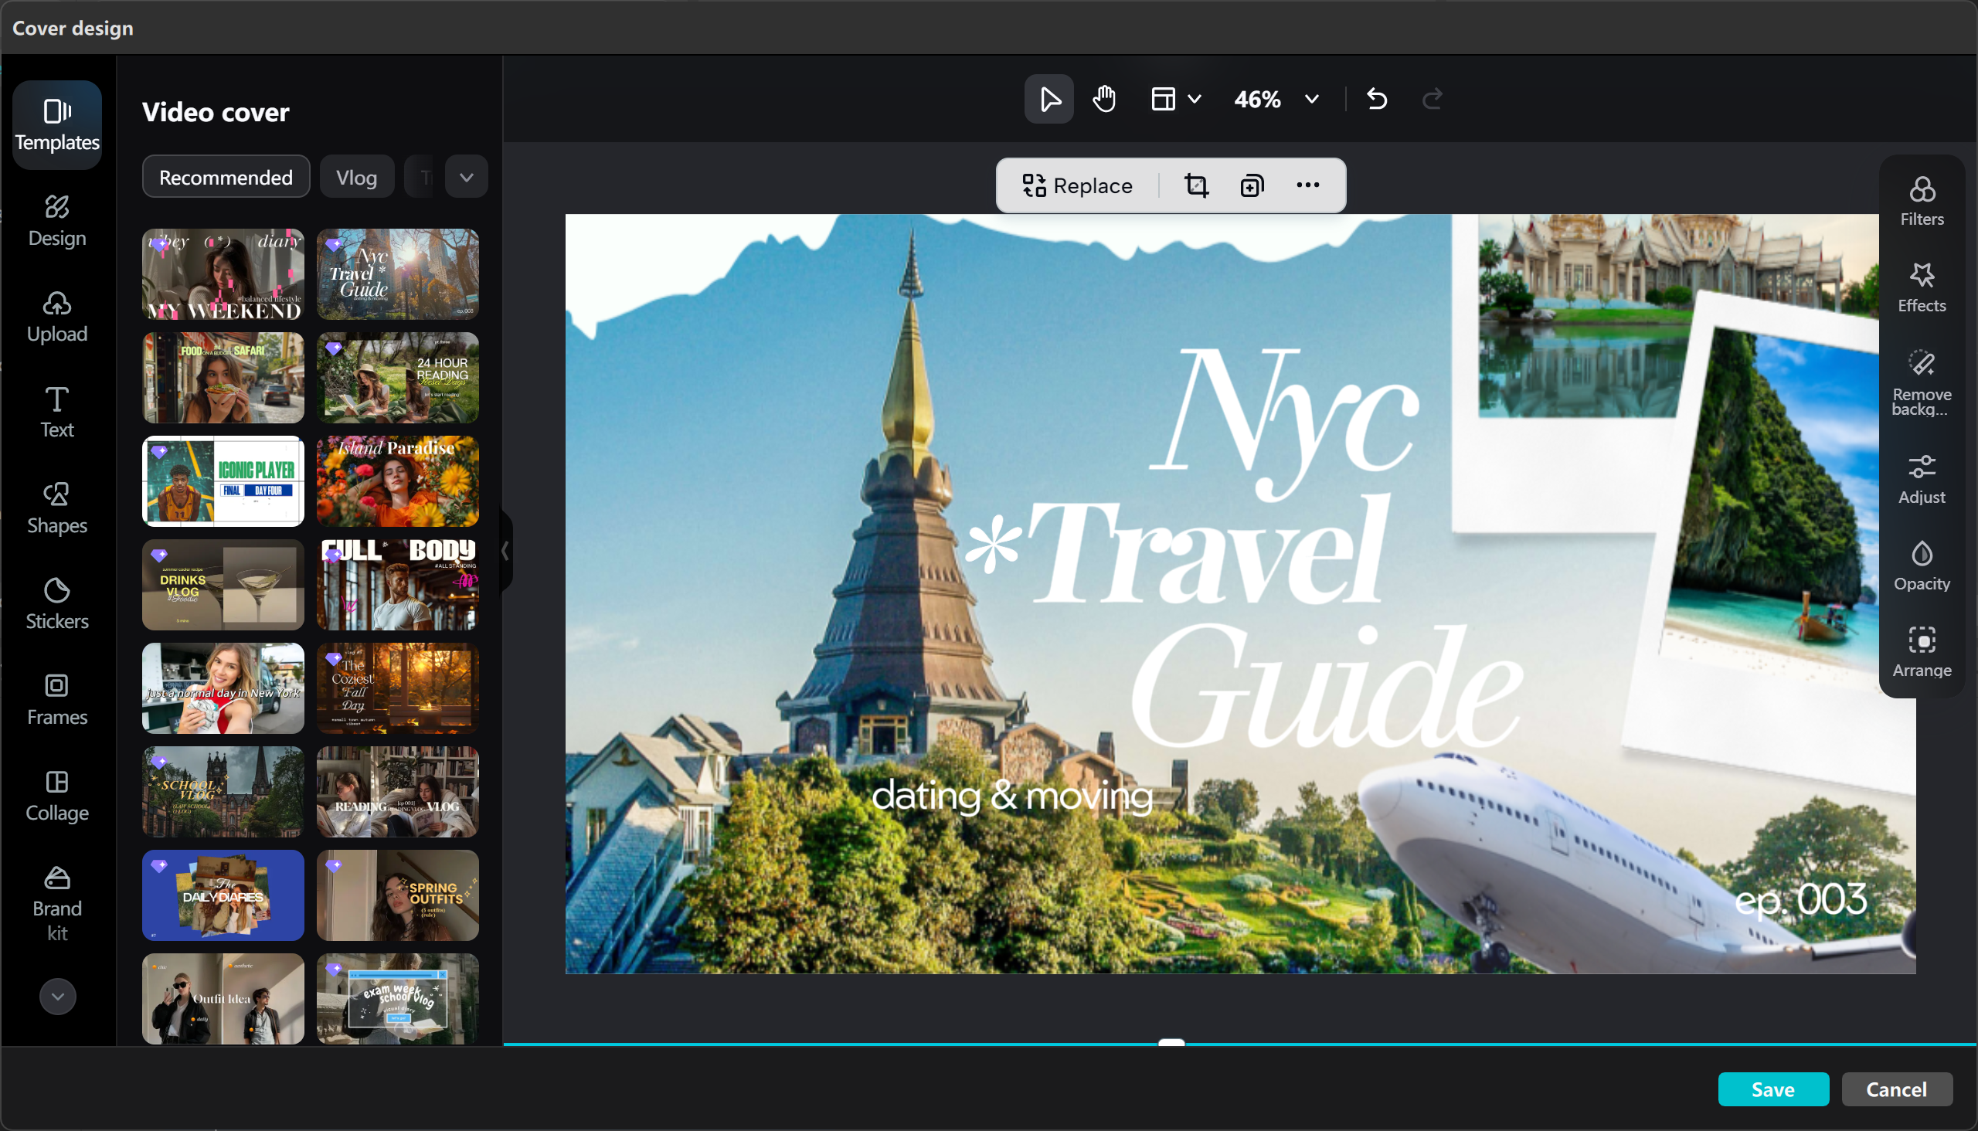Open the Filters panel

[x=1922, y=201]
